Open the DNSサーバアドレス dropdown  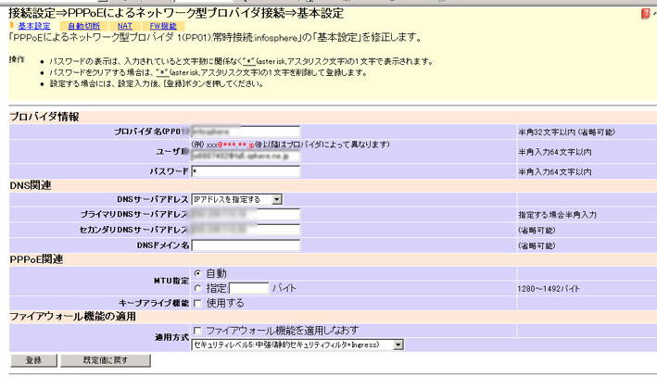pyautogui.click(x=236, y=199)
